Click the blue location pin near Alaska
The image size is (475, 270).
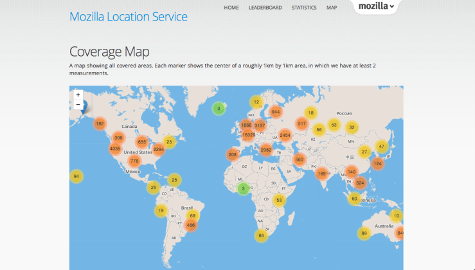[83, 107]
